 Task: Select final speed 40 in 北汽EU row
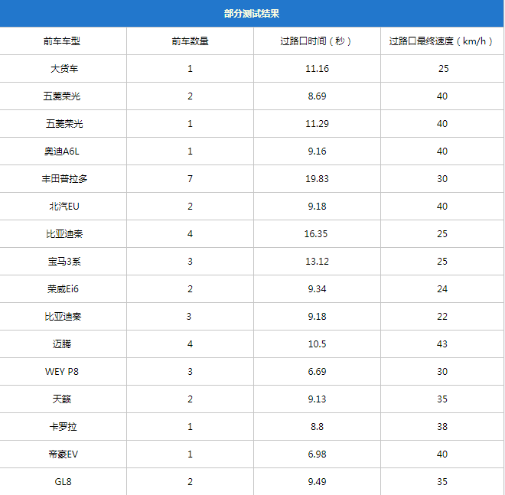(442, 207)
